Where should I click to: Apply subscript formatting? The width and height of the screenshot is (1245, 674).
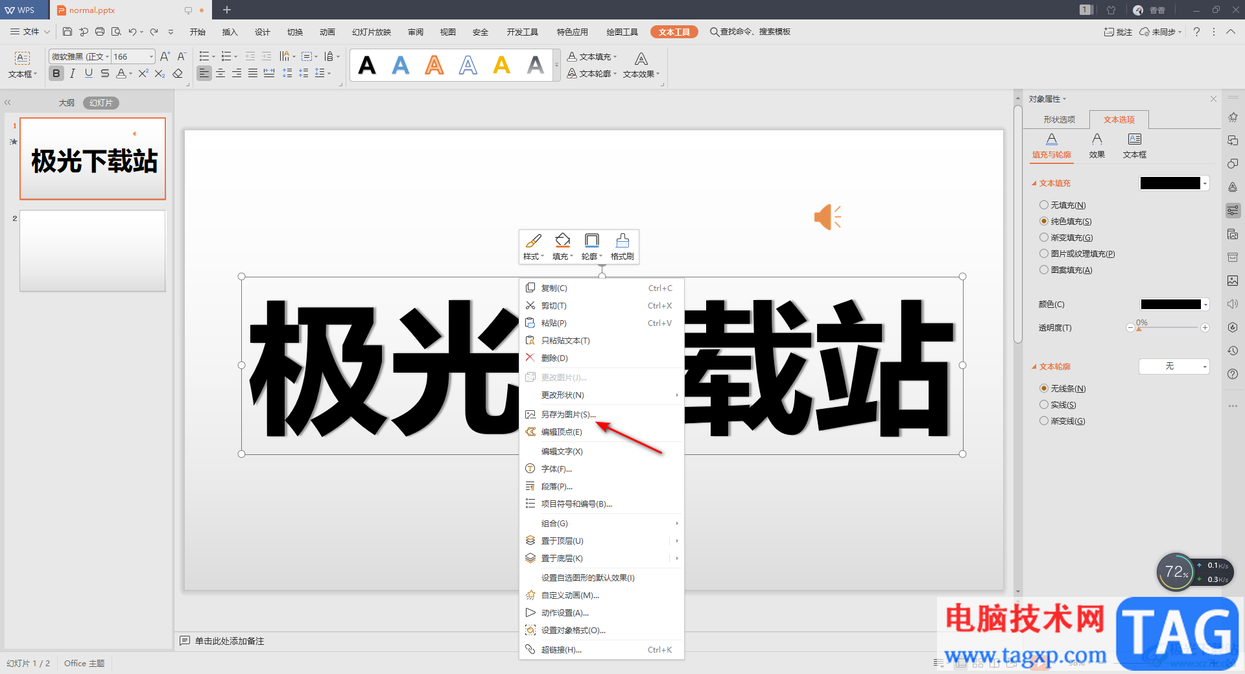pyautogui.click(x=160, y=73)
